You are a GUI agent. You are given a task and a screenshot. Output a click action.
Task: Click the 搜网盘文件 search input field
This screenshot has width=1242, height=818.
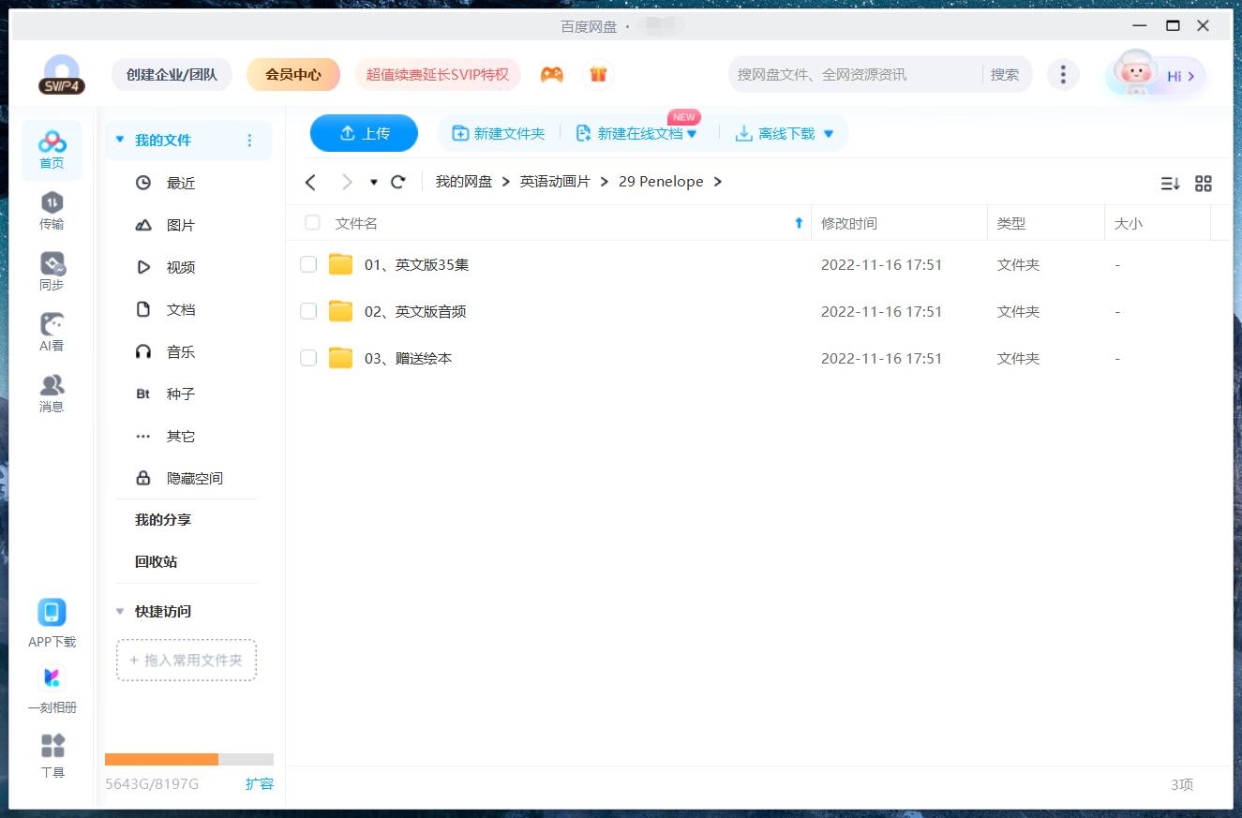(844, 73)
